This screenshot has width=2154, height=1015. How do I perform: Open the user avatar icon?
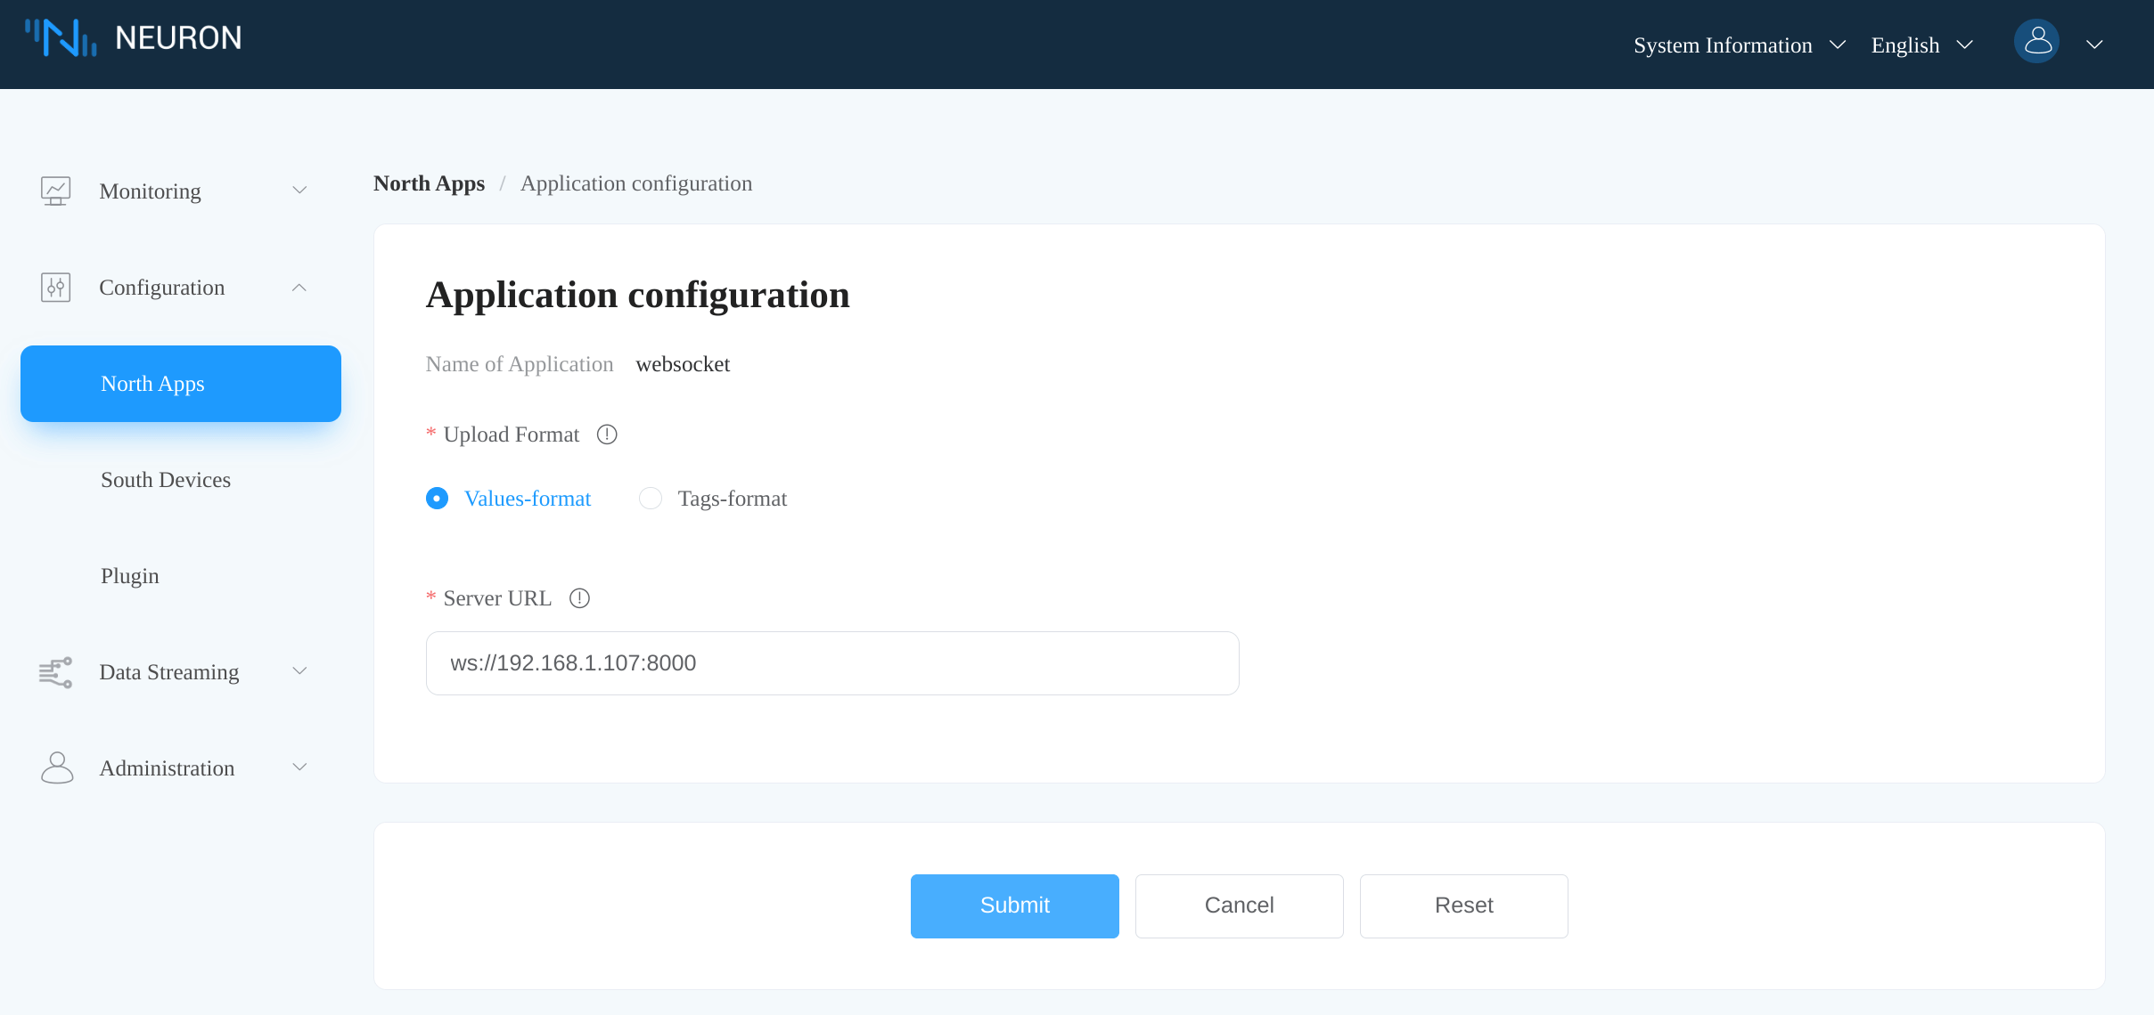(2037, 40)
